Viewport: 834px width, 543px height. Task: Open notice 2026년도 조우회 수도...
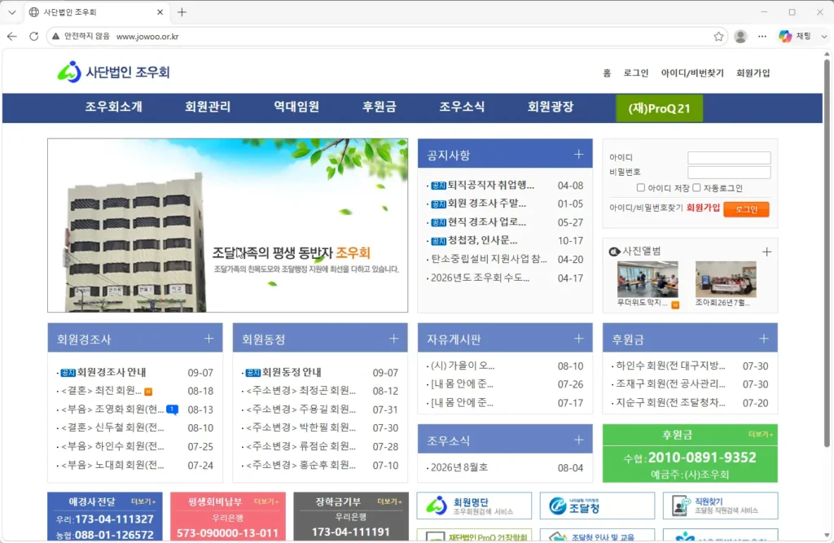(480, 278)
